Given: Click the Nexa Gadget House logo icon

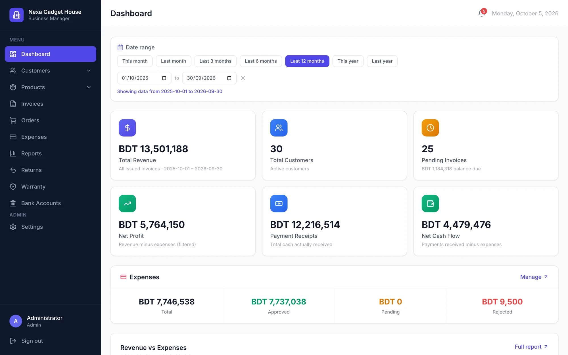Looking at the screenshot, I should tap(16, 15).
